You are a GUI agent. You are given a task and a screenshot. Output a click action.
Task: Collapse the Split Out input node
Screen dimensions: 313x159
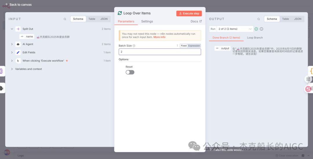click(12, 29)
